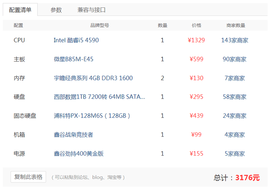The image size is (271, 187).
Task: Open 浦科特PX-128M6S SSD link
Action: 92,116
